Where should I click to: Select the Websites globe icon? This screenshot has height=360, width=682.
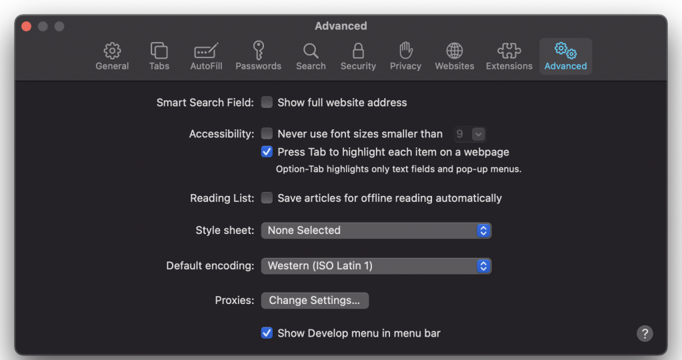pos(455,51)
